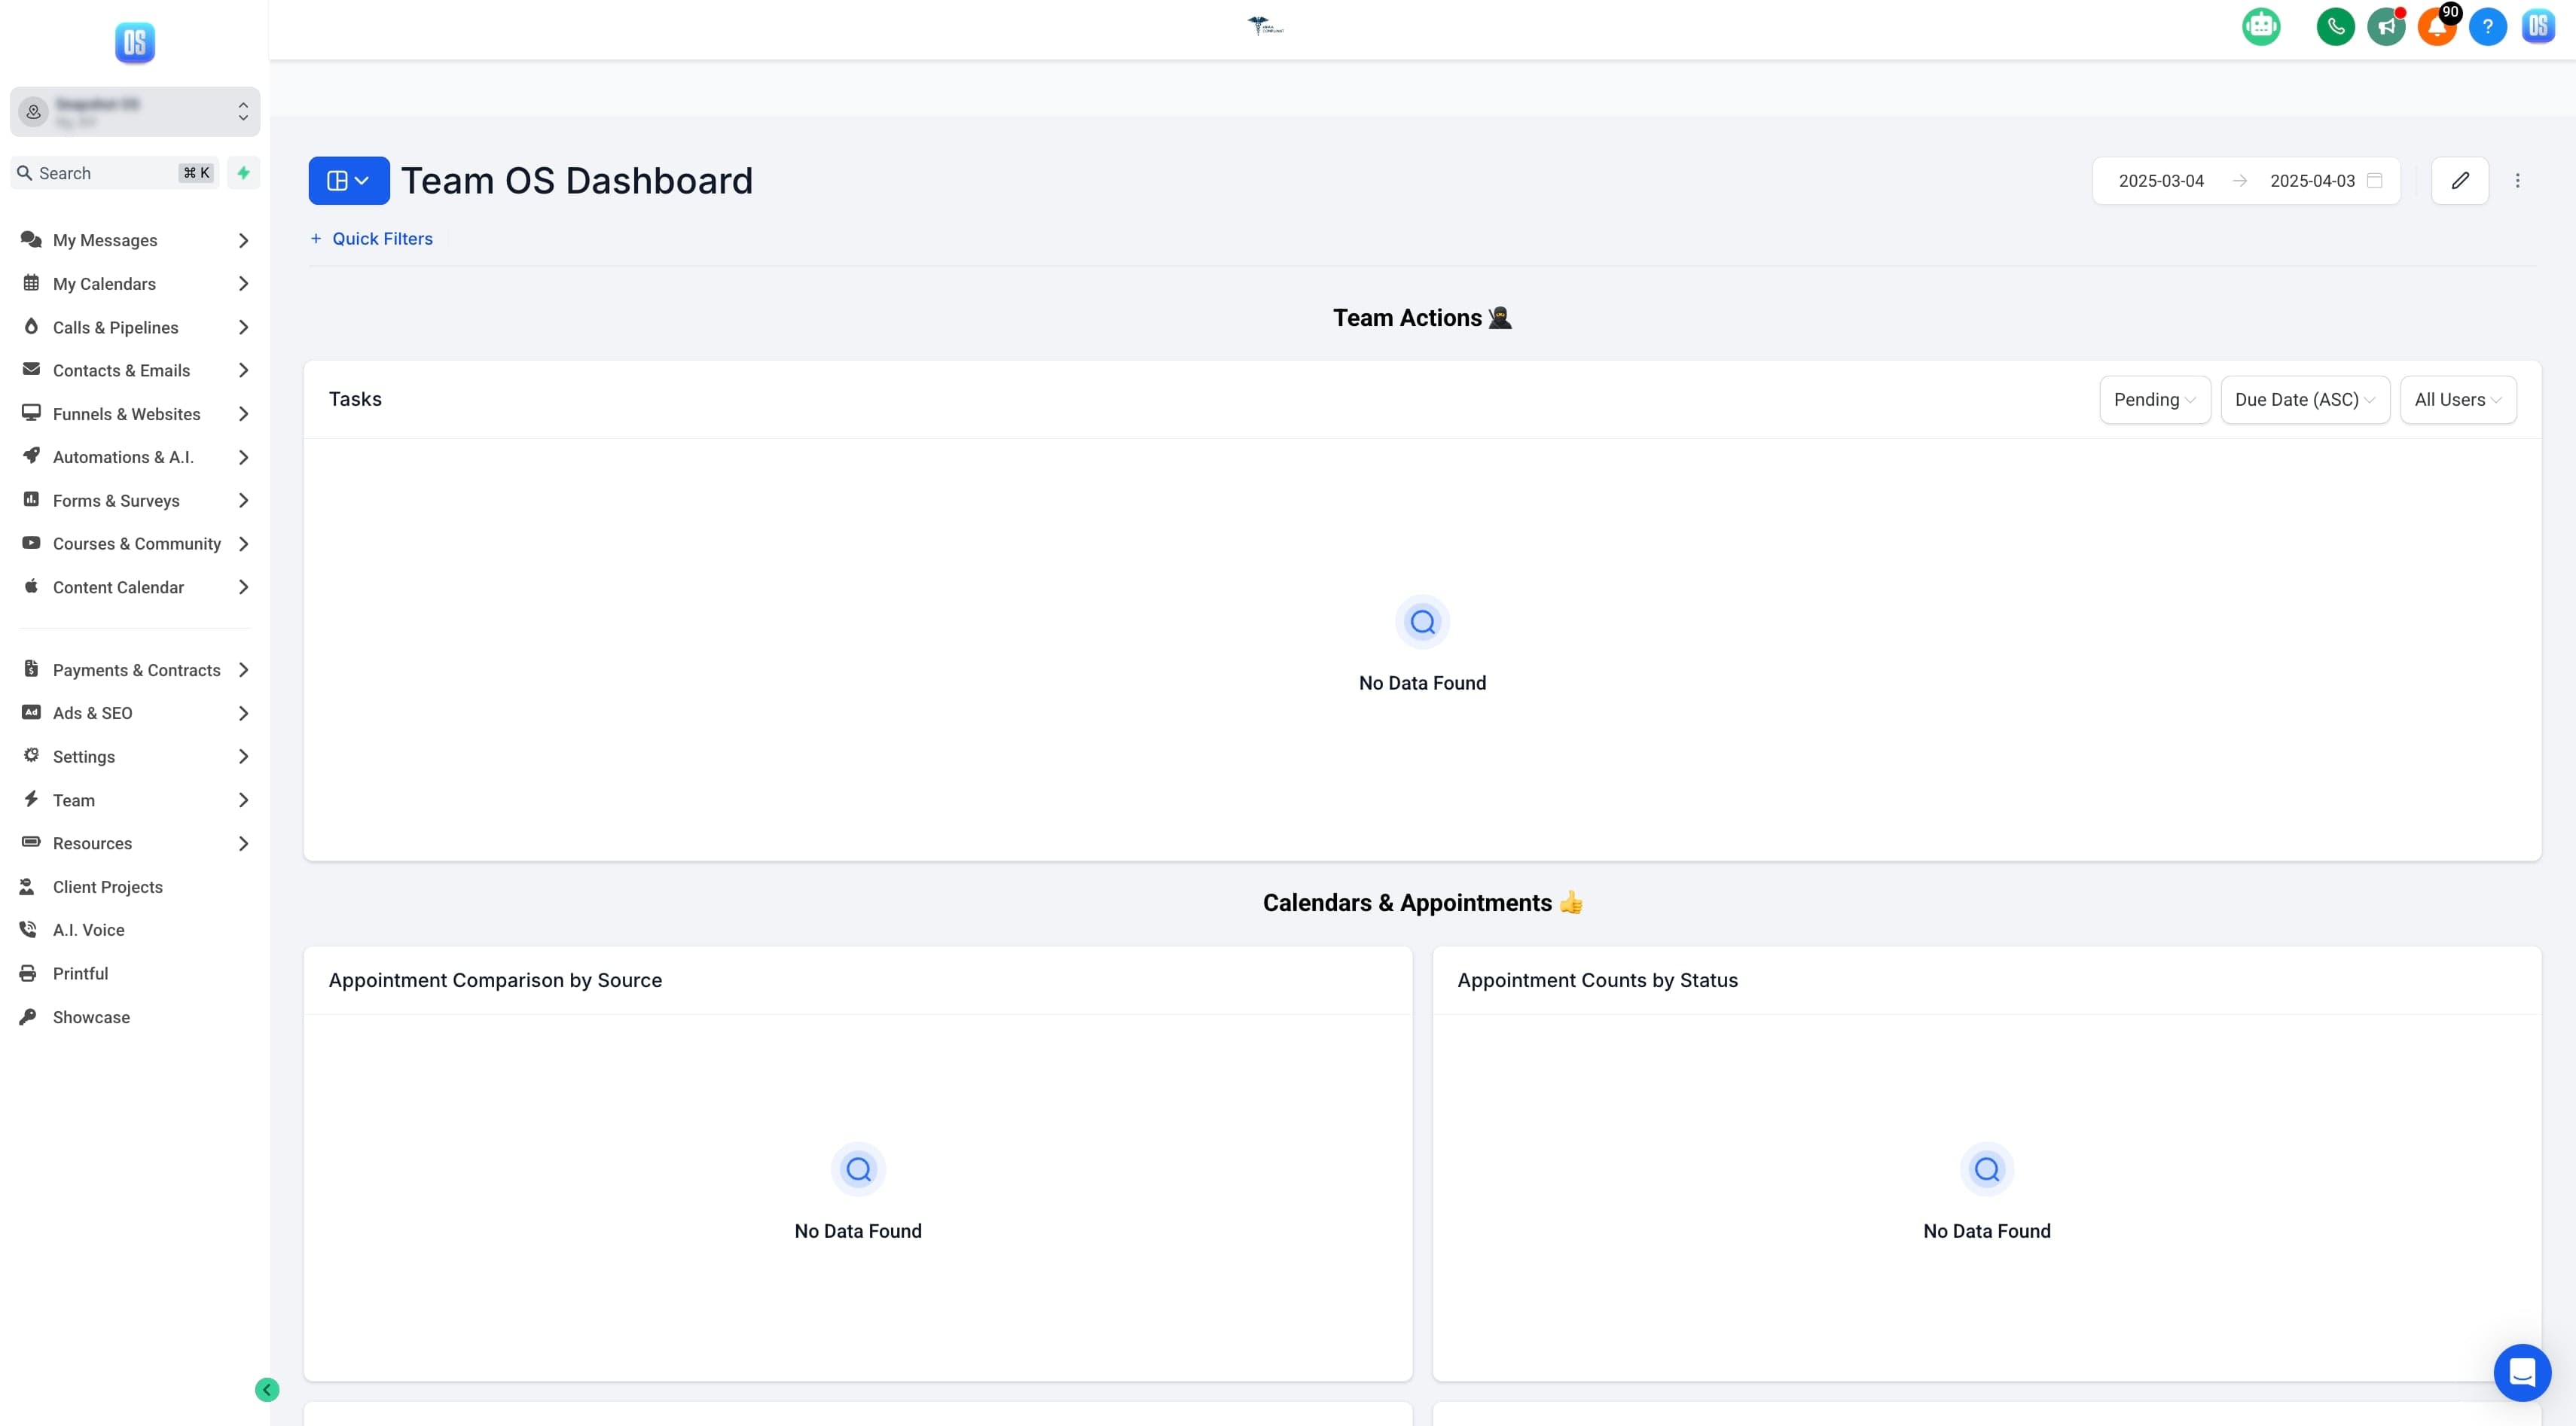
Task: Open Courses & Community menu item
Action: (x=135, y=544)
